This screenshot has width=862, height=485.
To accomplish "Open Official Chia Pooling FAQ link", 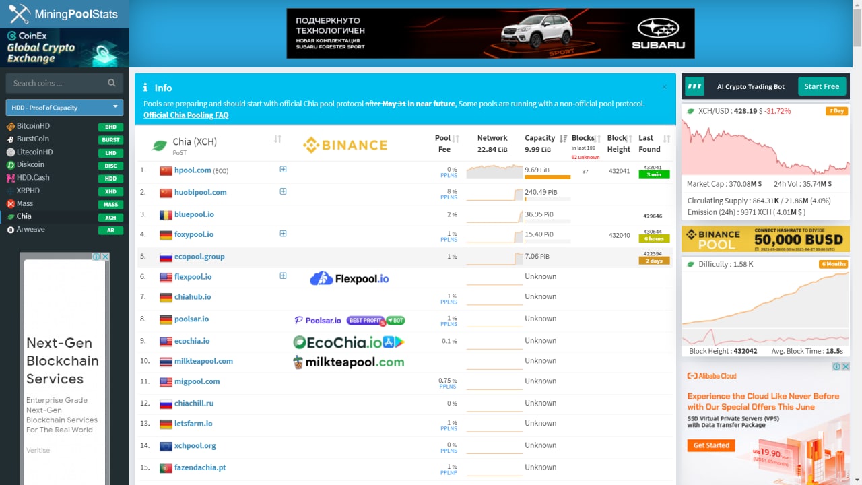I will click(186, 115).
